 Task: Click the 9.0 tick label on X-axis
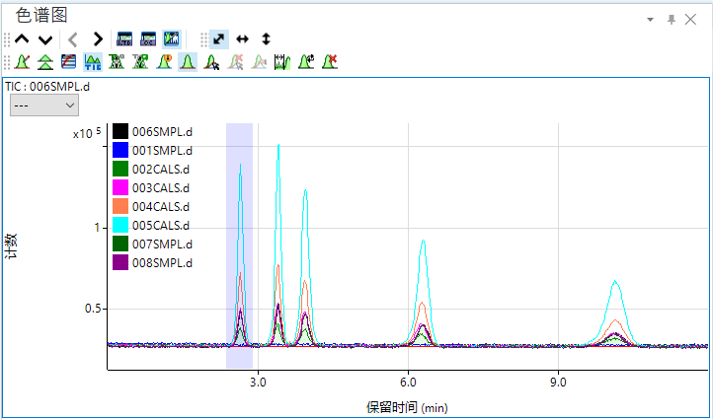click(558, 383)
